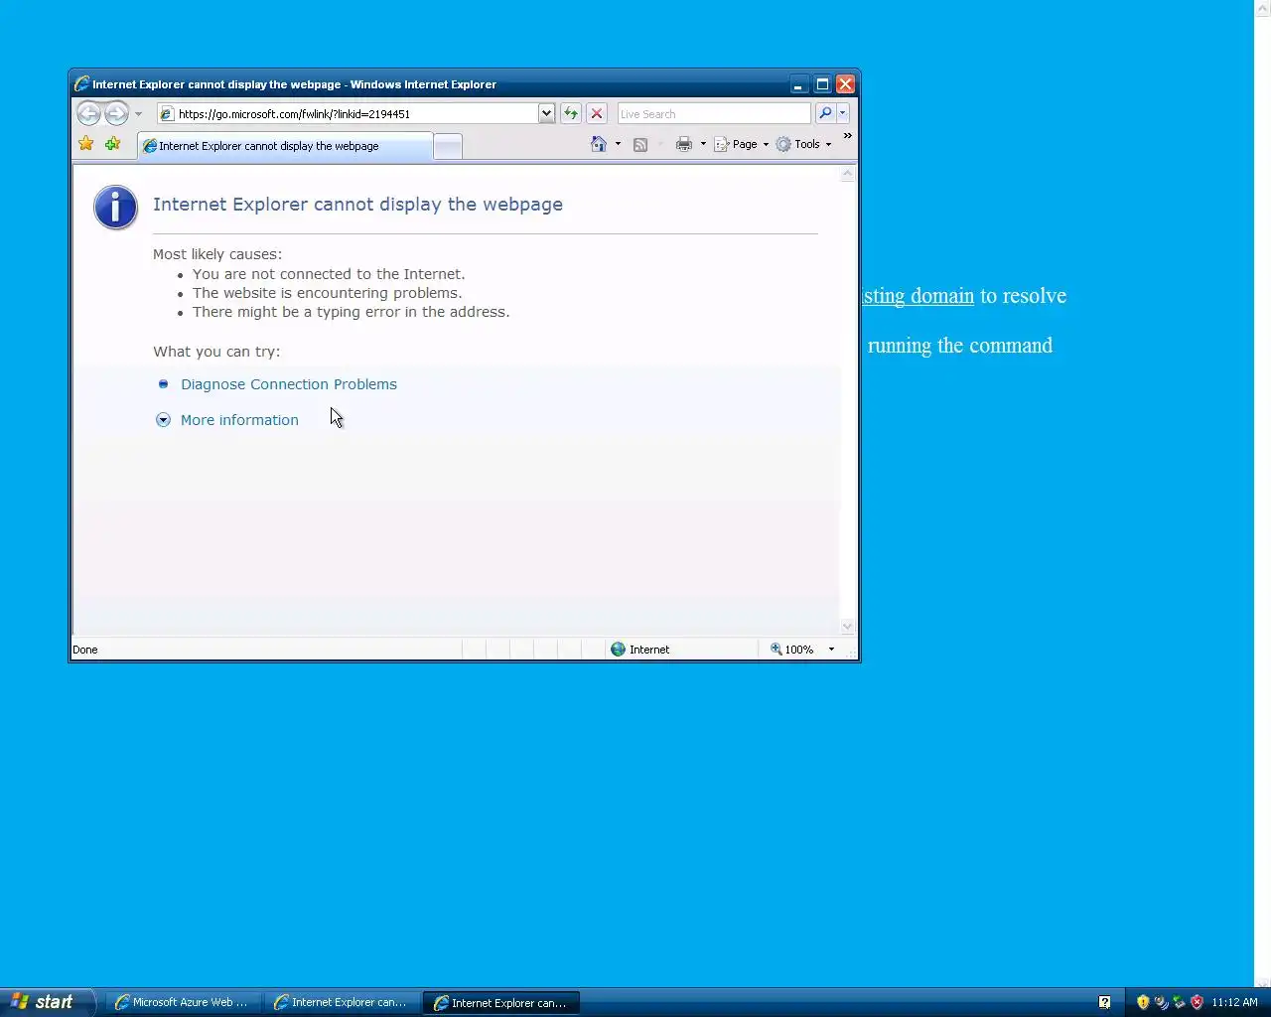This screenshot has width=1271, height=1017.
Task: Click the 11:12 AM system clock
Action: [1234, 1003]
